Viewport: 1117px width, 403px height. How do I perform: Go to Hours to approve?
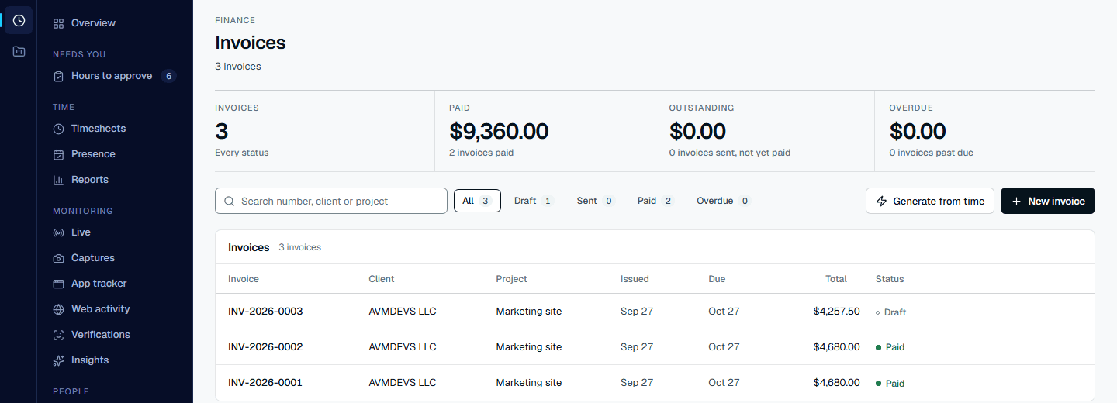tap(115, 76)
